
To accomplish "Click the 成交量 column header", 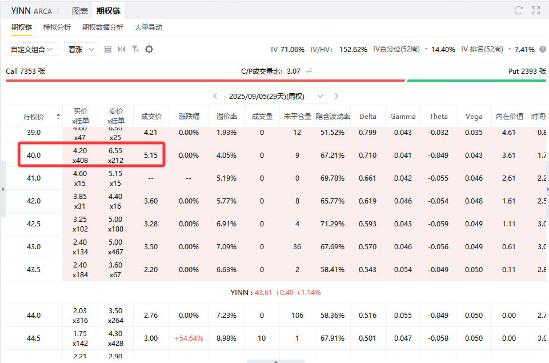I will 262,116.
